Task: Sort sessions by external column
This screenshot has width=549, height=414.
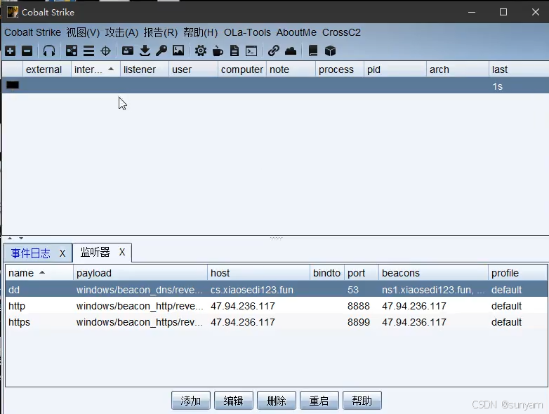Action: 46,69
